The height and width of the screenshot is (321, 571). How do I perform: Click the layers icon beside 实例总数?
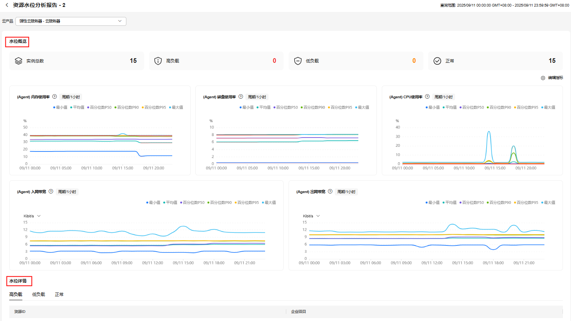pyautogui.click(x=18, y=61)
